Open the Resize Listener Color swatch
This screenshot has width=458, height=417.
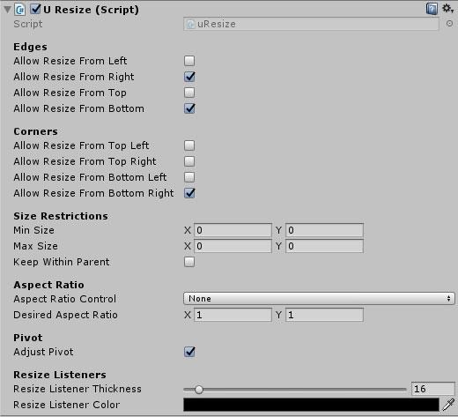coord(311,405)
